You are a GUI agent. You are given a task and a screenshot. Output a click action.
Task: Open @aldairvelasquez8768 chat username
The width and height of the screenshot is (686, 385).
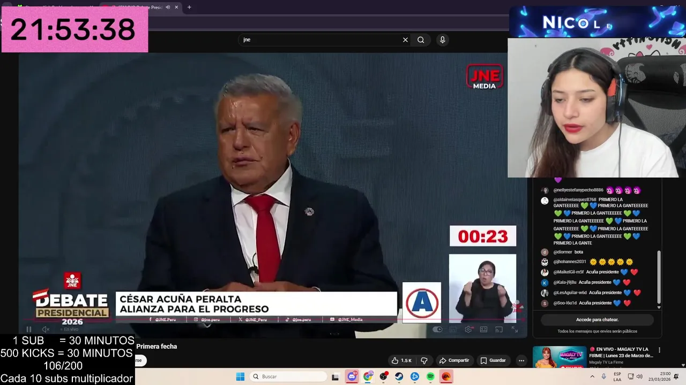575,200
